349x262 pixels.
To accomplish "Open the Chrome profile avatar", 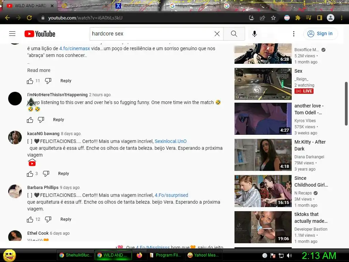I will pos(331,18).
